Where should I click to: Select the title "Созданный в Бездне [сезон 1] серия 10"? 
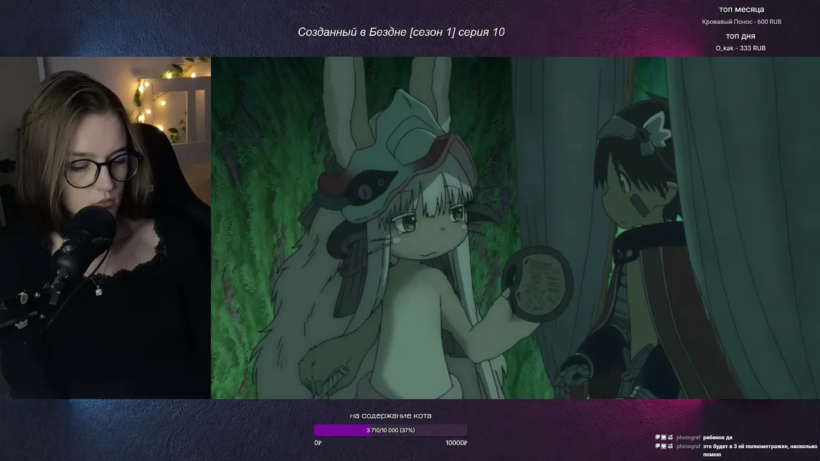(401, 32)
